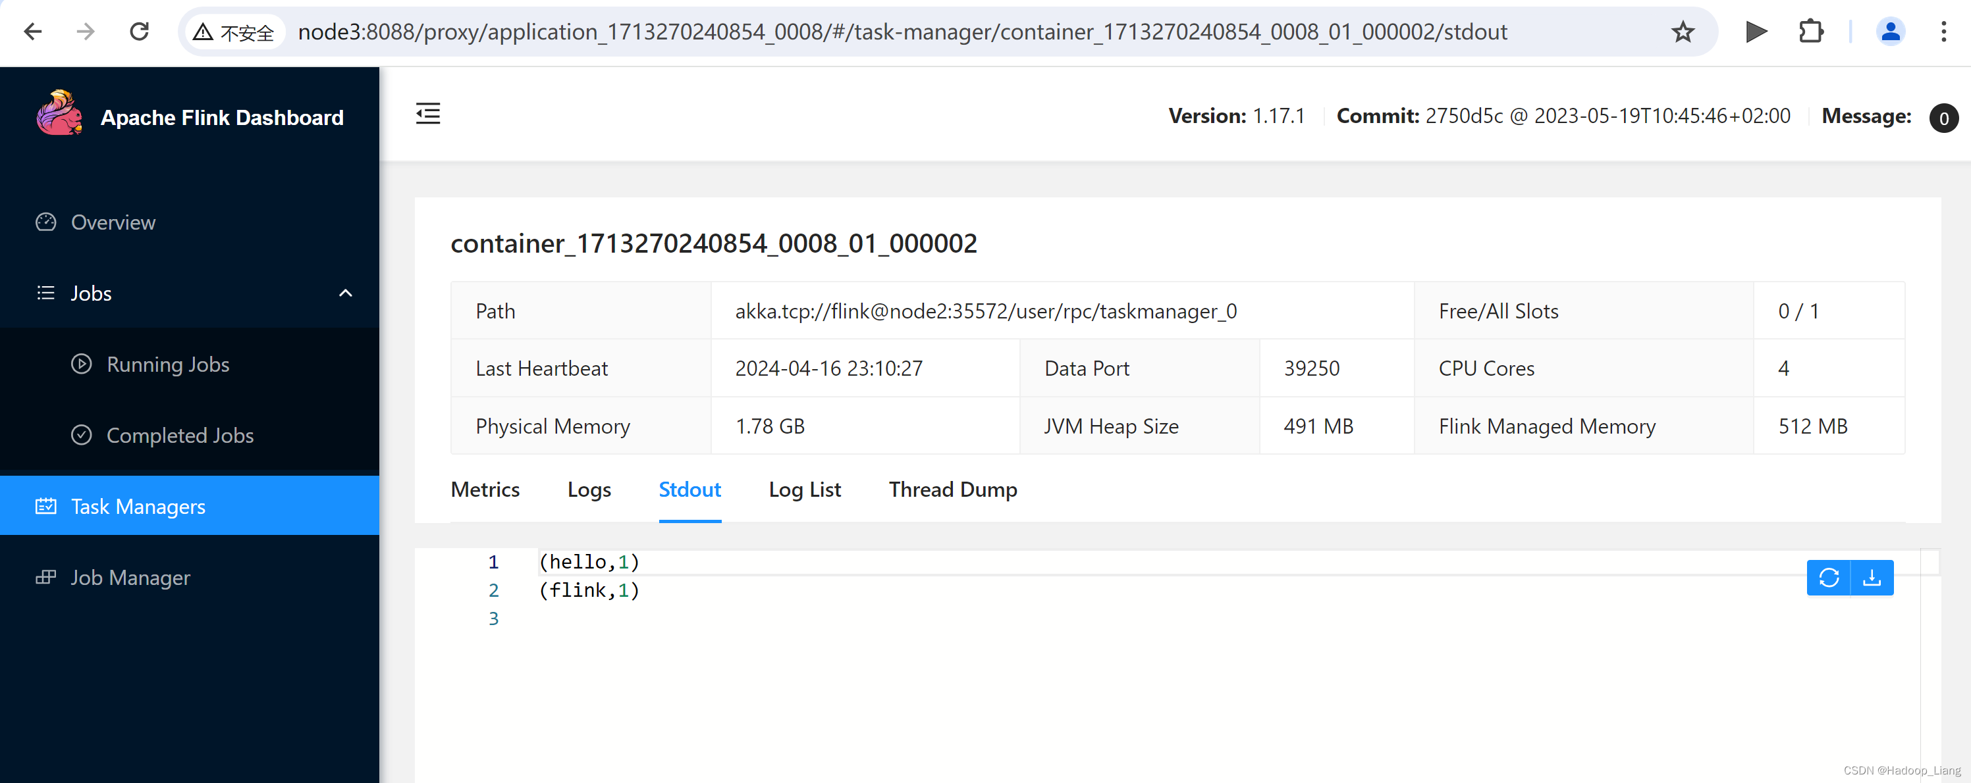The image size is (1971, 783).
Task: Open the Log List tab
Action: tap(804, 490)
